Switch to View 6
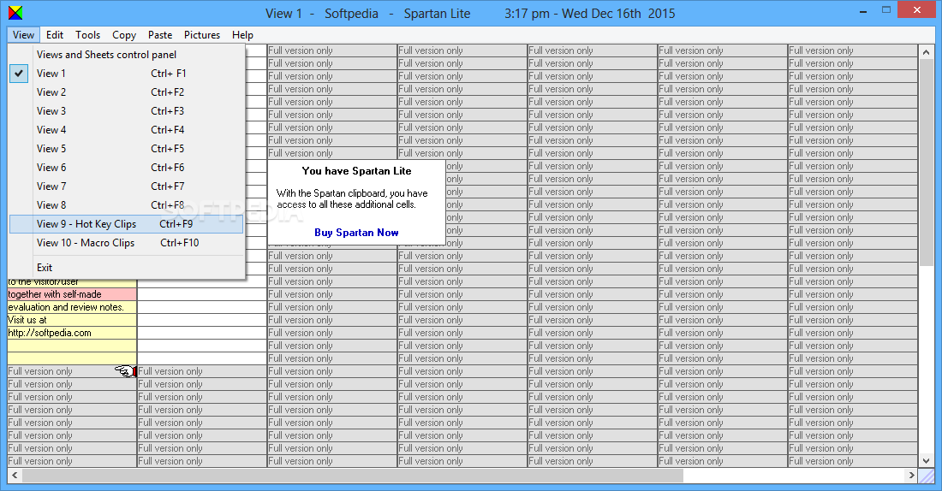The height and width of the screenshot is (491, 942). (x=126, y=168)
